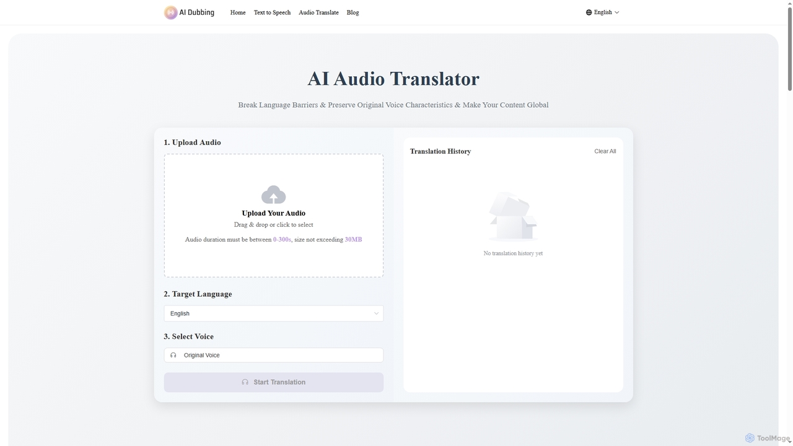
Task: Click the "0-300s" duration limit text
Action: click(282, 239)
